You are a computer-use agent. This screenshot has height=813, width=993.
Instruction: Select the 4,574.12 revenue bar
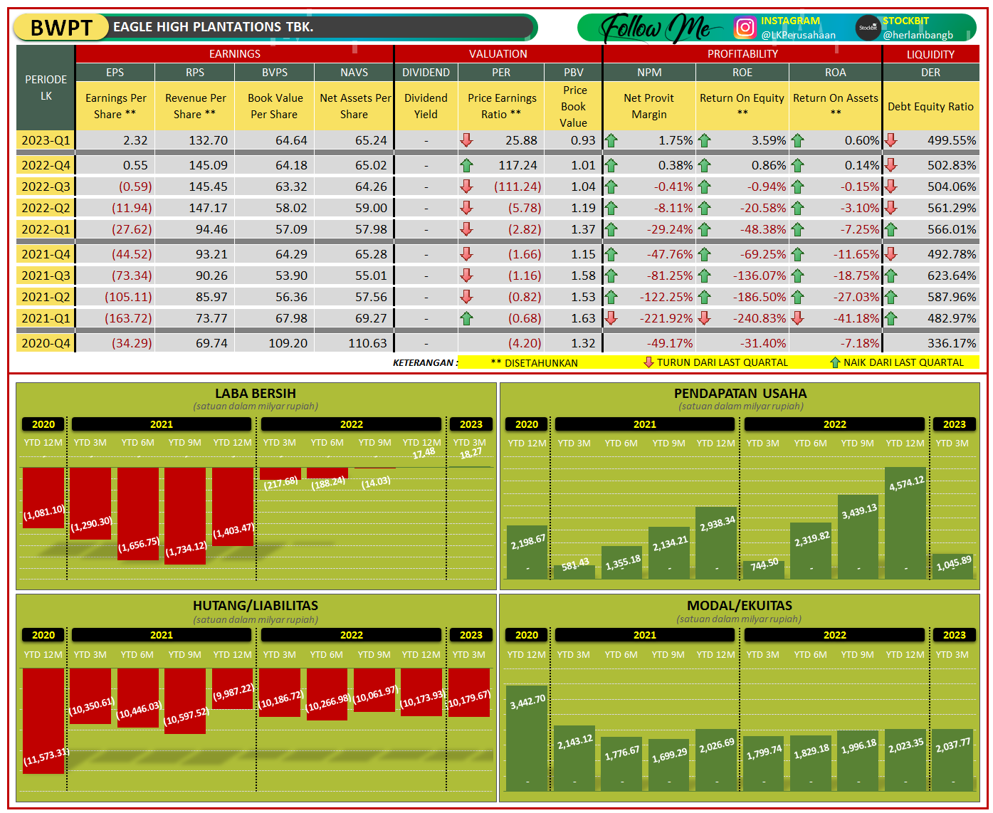click(905, 523)
